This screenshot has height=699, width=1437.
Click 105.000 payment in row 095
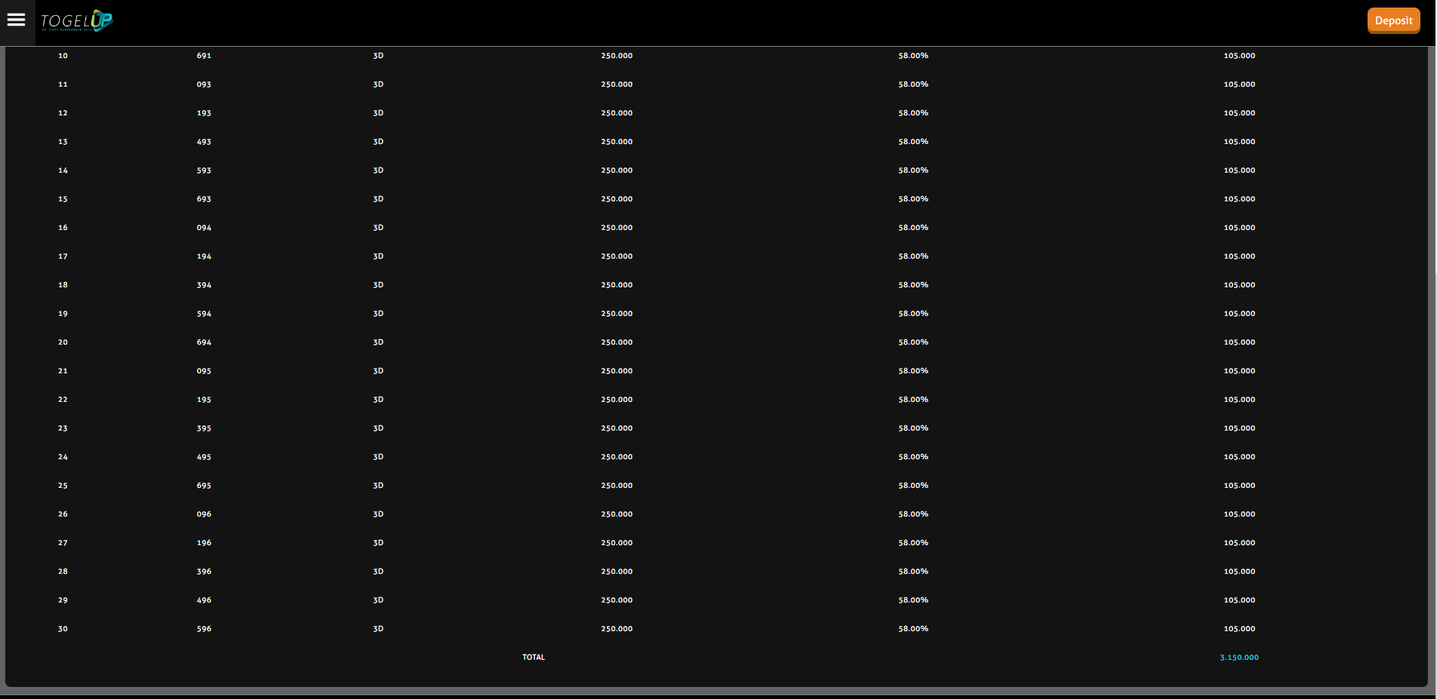(1239, 371)
